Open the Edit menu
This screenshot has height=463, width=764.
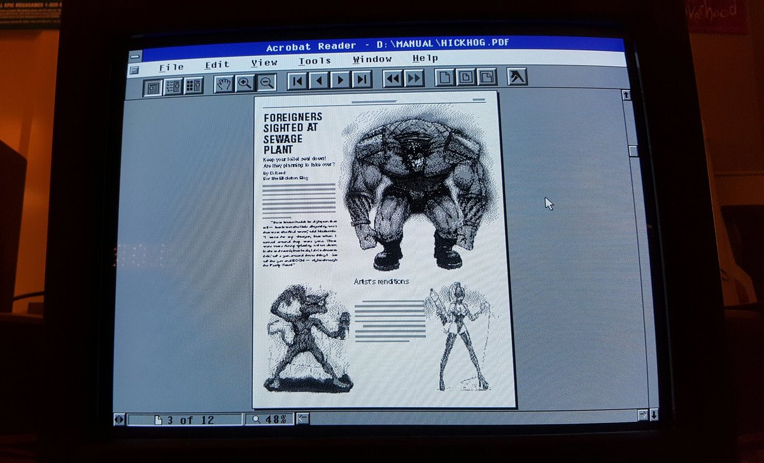(217, 65)
